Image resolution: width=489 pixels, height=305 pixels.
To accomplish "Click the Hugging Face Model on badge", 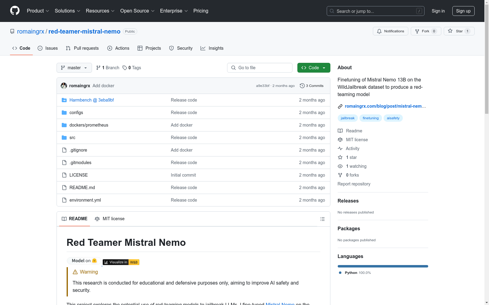I will coord(84,261).
